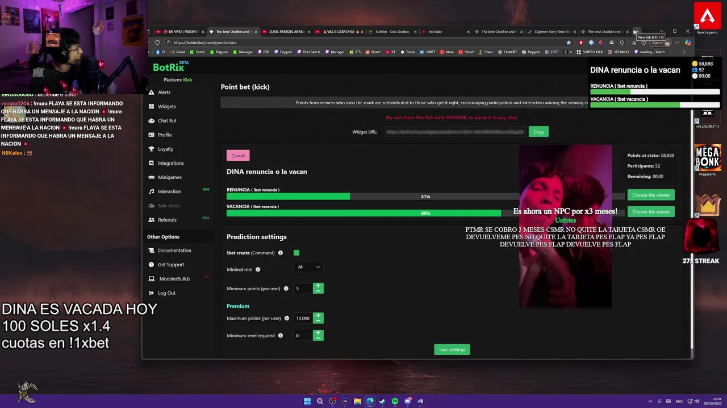Viewport: 727px width, 408px height.
Task: Open the Minimal role dropdown
Action: point(308,267)
